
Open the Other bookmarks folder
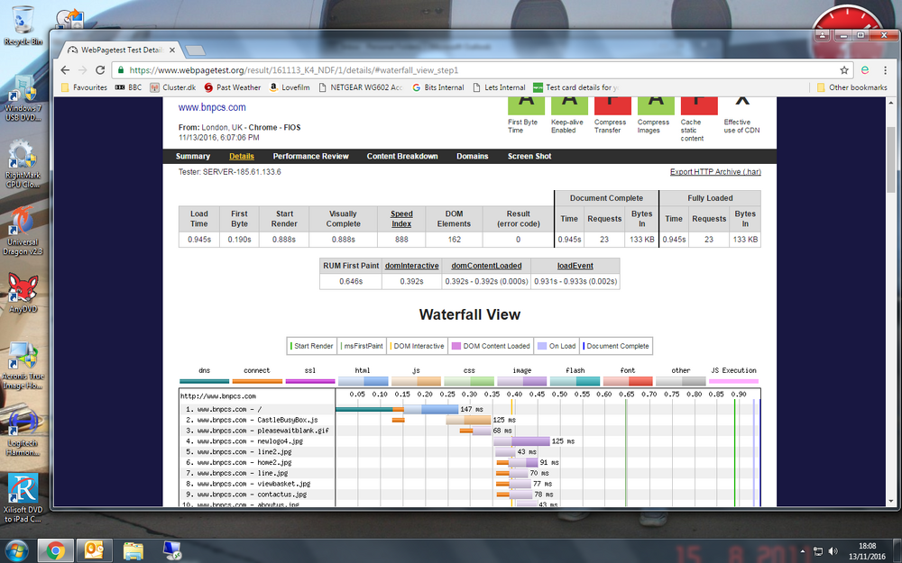852,87
